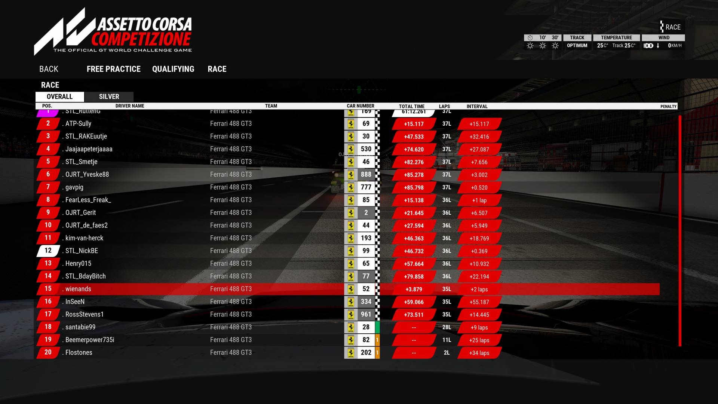The image size is (718, 404).
Task: Click the Ferrari logo for car 961
Action: coord(351,315)
